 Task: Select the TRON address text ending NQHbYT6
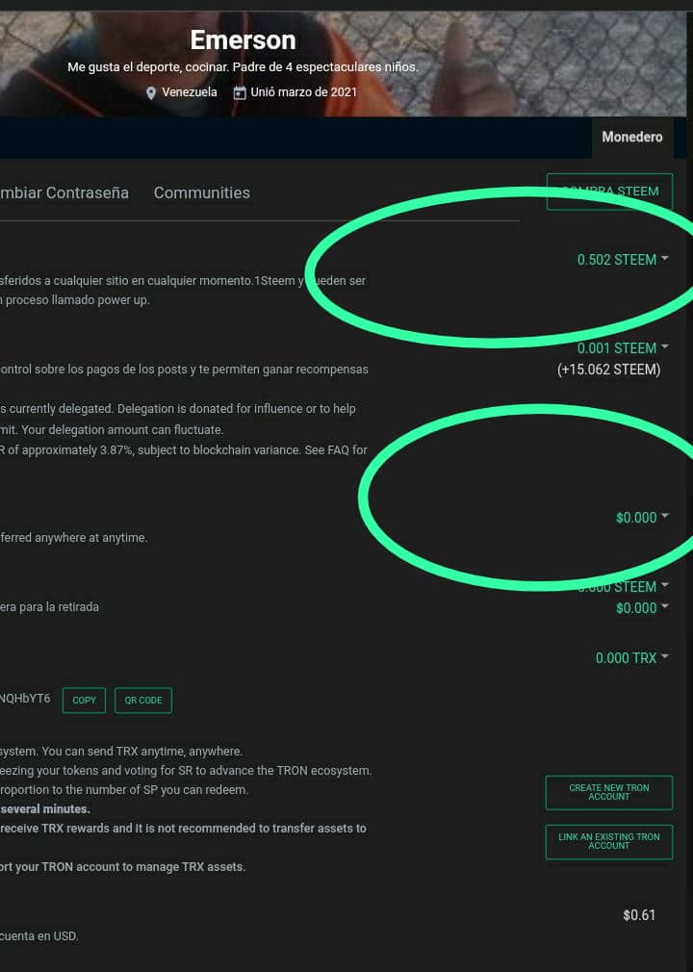(25, 699)
